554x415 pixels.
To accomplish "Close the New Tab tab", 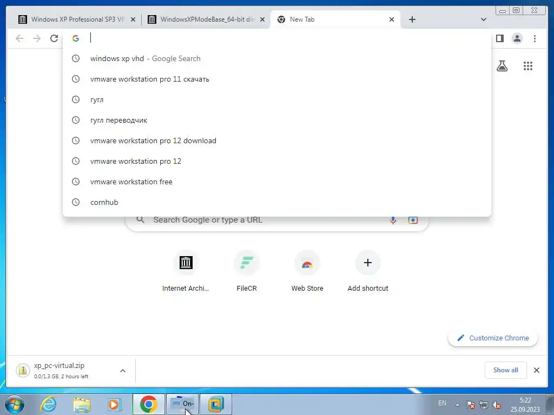I will click(392, 19).
